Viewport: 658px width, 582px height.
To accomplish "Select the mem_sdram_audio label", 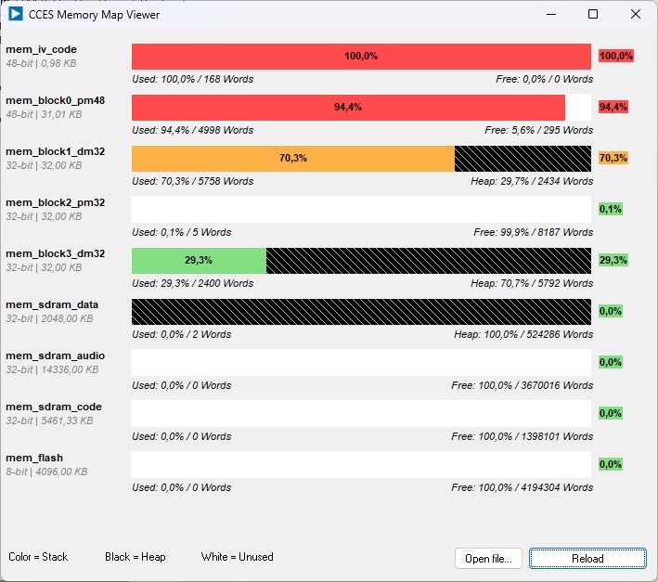I will (56, 356).
